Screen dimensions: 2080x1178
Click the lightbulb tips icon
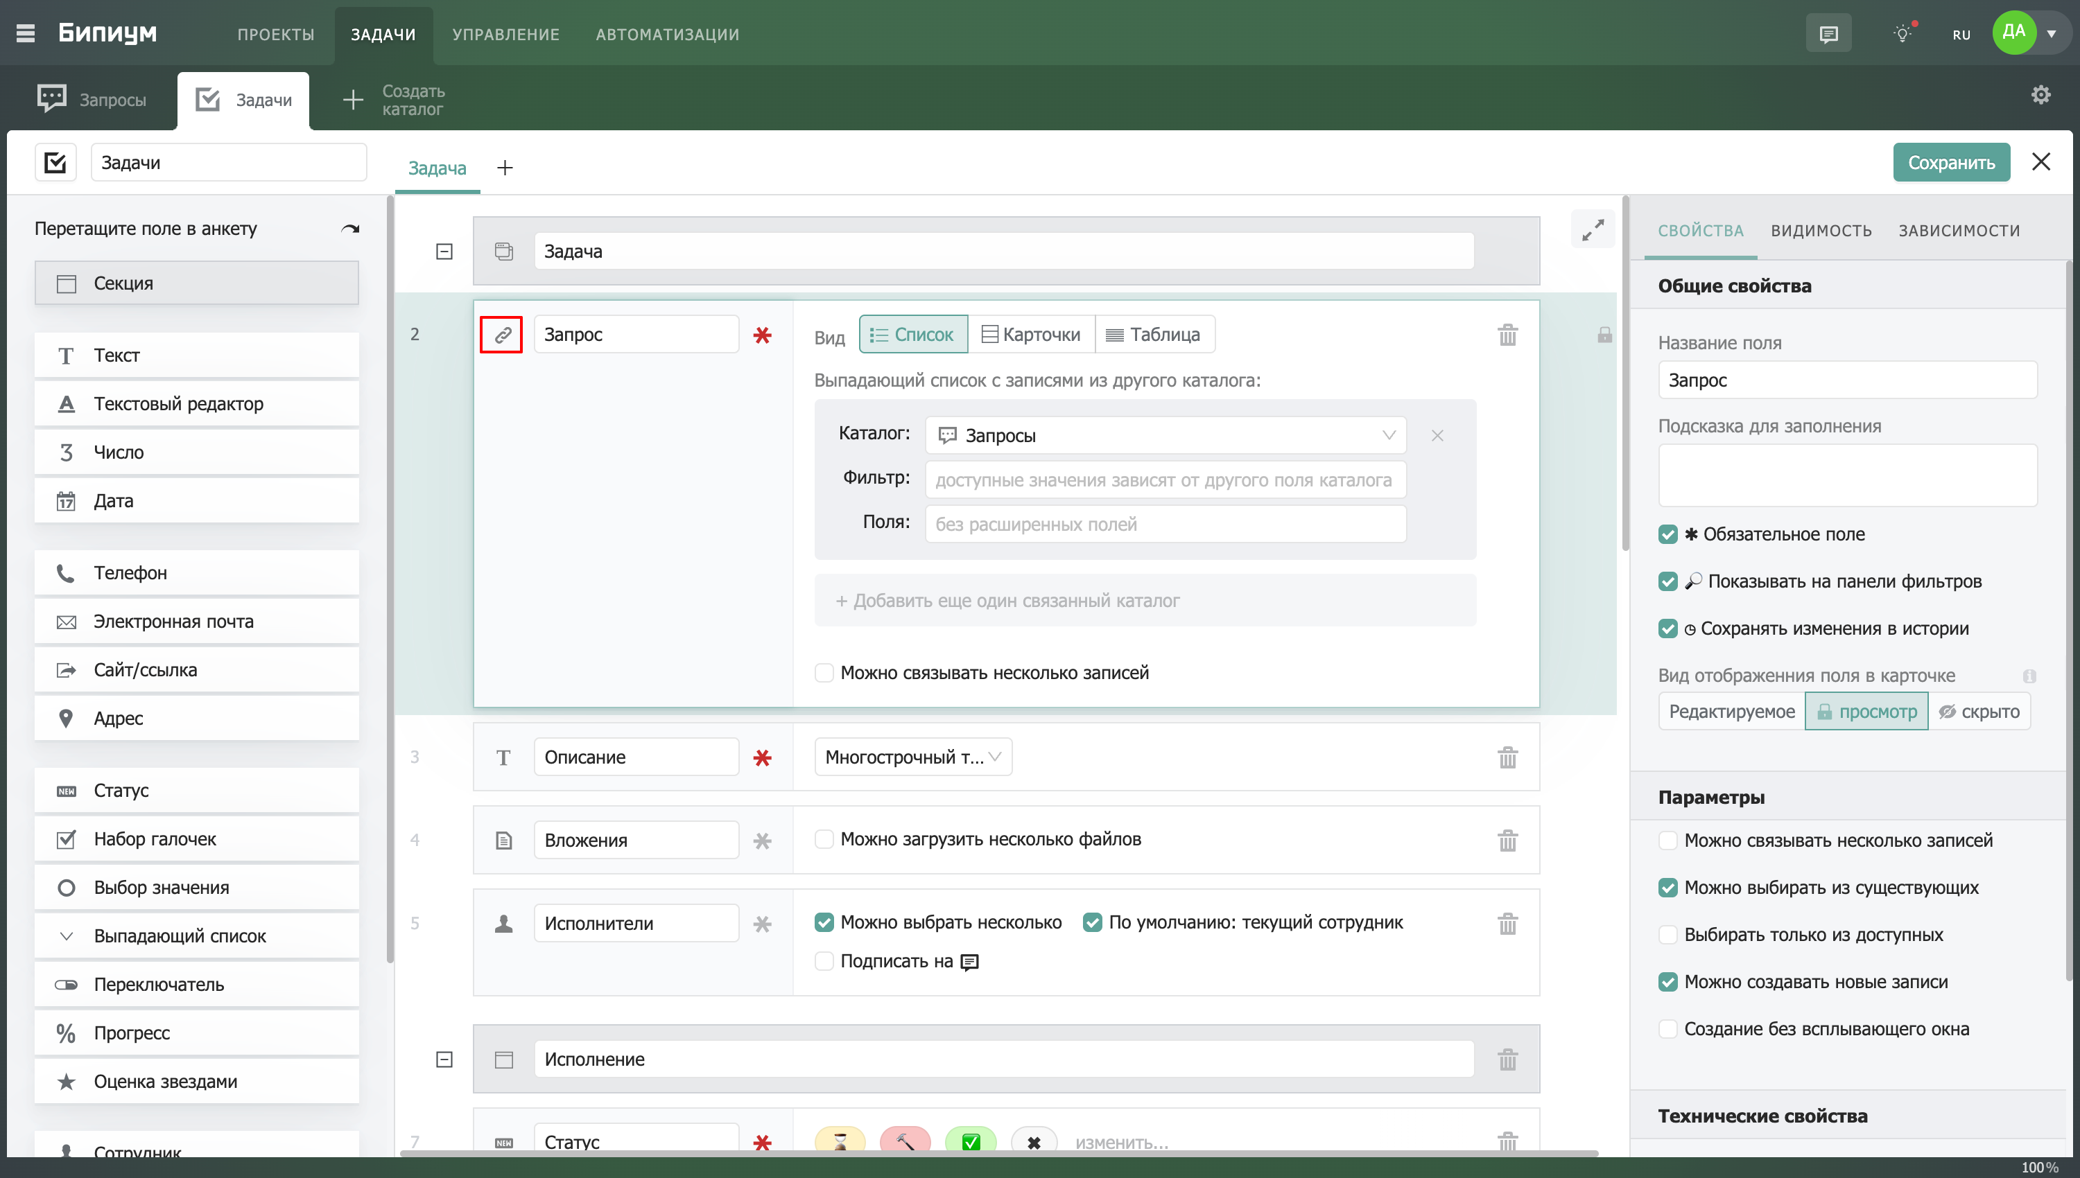pyautogui.click(x=1902, y=34)
